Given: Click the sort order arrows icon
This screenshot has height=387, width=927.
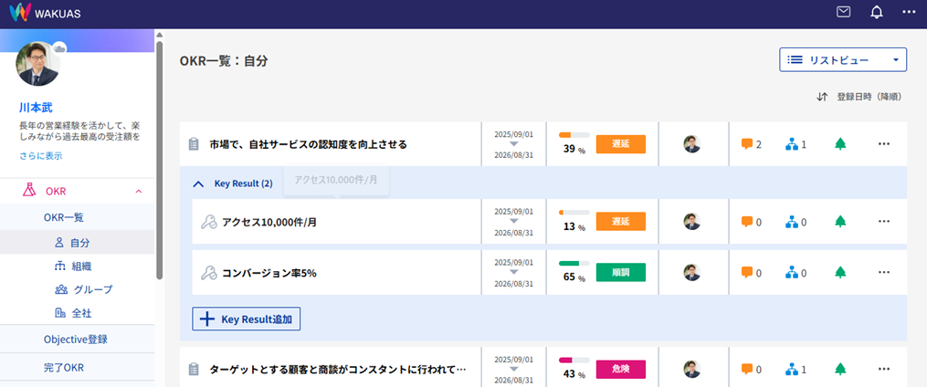Looking at the screenshot, I should [822, 97].
